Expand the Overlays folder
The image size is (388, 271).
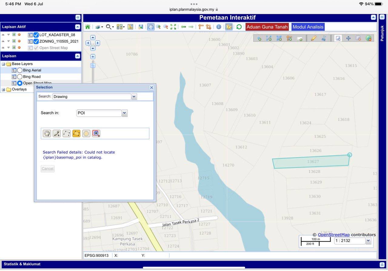(x=4, y=89)
